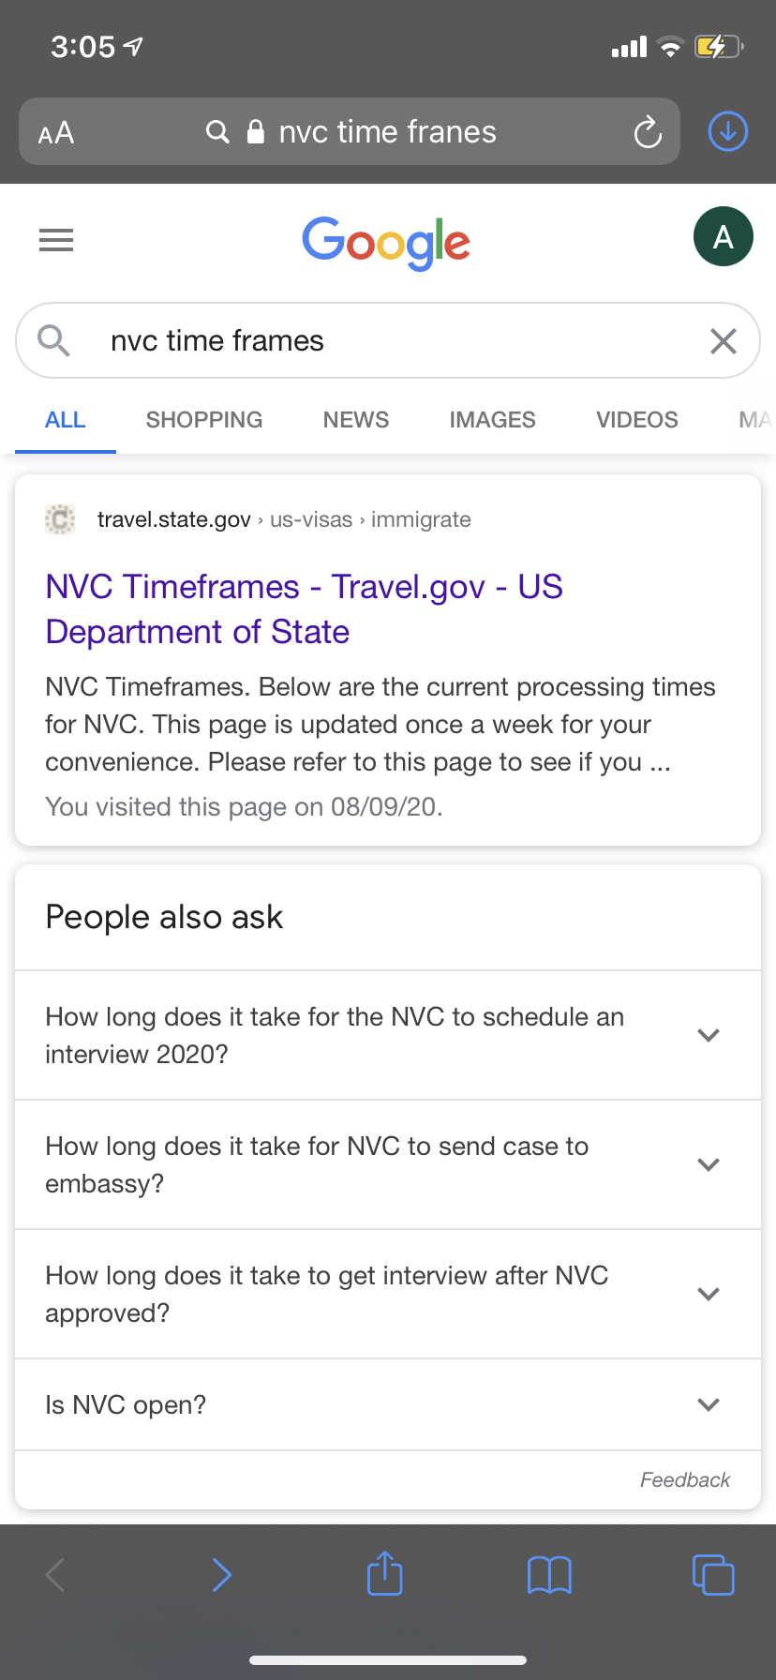Open the Google hamburger menu
Viewport: 776px width, 1680px height.
[x=56, y=240]
